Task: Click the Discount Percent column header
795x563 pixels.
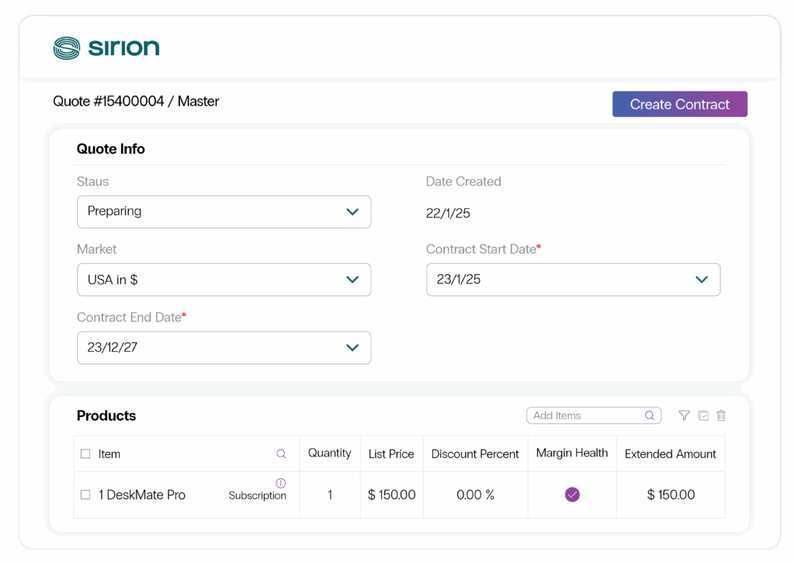Action: tap(475, 454)
